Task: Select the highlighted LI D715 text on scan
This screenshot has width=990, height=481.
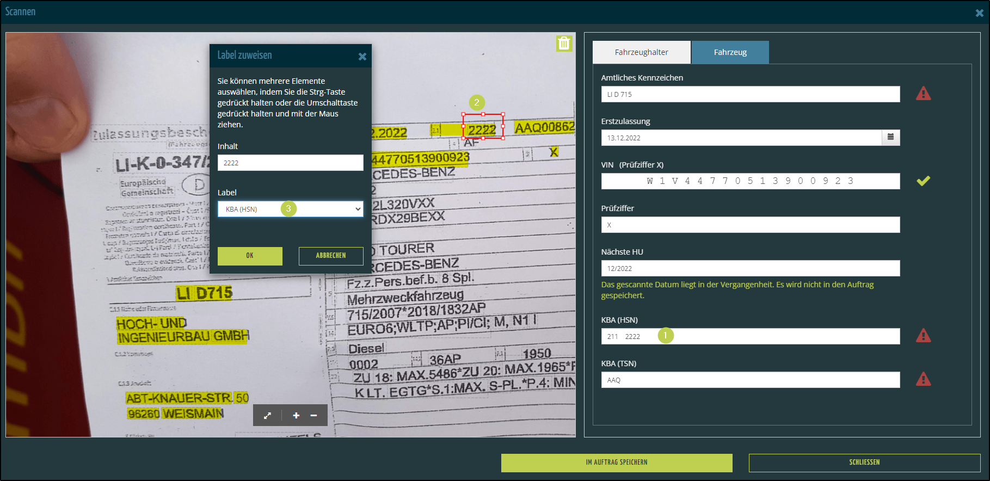Action: 204,293
